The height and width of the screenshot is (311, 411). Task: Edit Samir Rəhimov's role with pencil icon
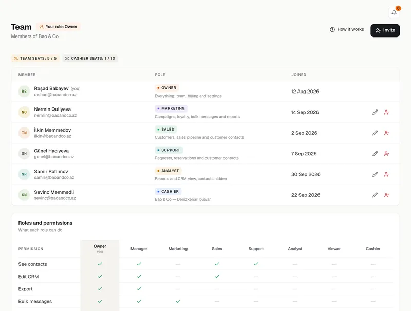pos(375,174)
